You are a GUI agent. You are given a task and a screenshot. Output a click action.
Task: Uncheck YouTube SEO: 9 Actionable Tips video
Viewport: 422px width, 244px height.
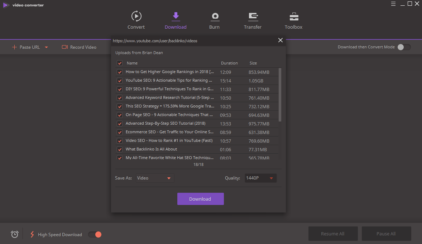pos(120,81)
